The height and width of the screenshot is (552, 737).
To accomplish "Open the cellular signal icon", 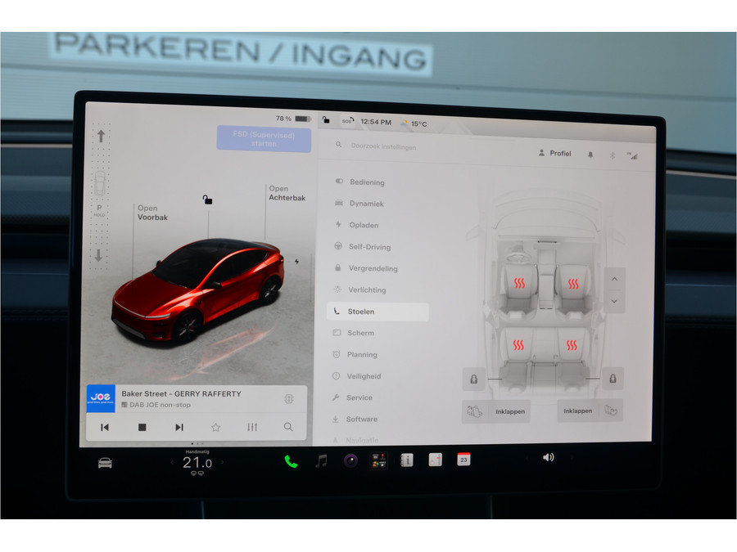I will coord(632,156).
